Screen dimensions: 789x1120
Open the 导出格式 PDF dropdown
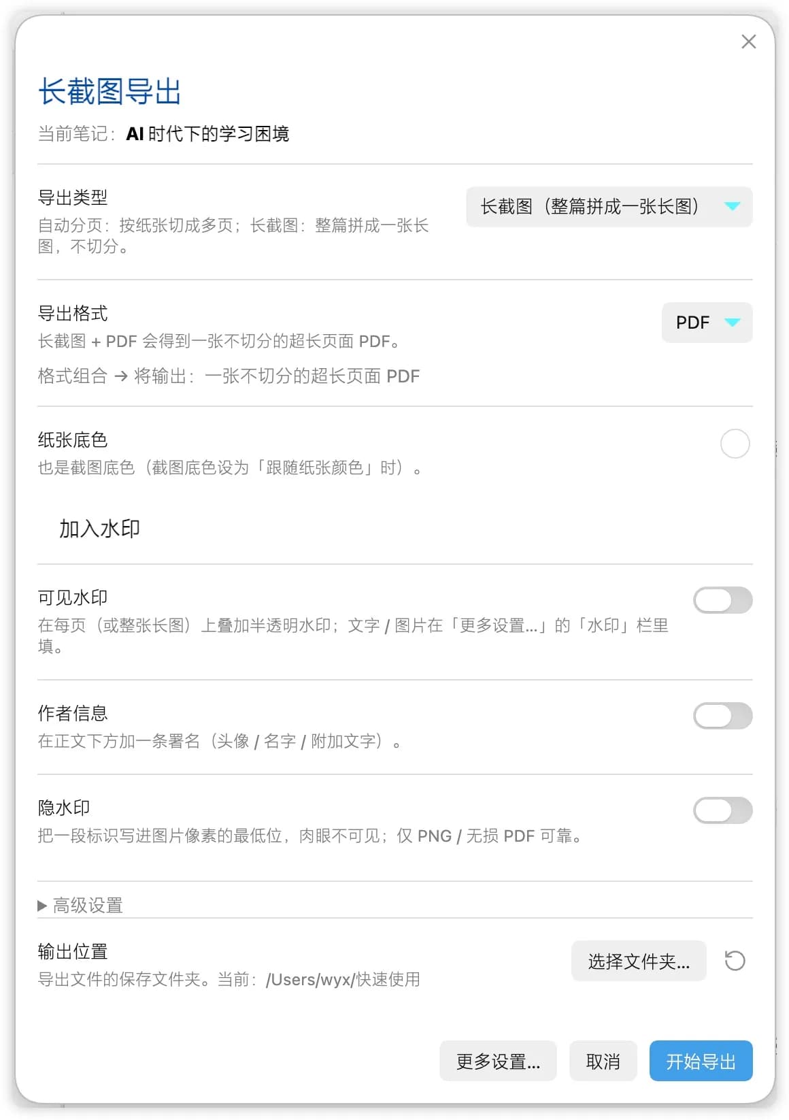[x=707, y=322]
